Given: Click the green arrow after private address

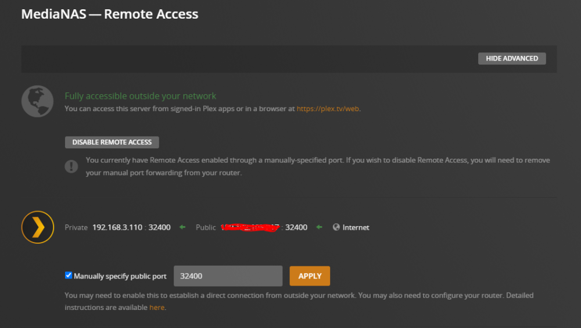Looking at the screenshot, I should [182, 227].
